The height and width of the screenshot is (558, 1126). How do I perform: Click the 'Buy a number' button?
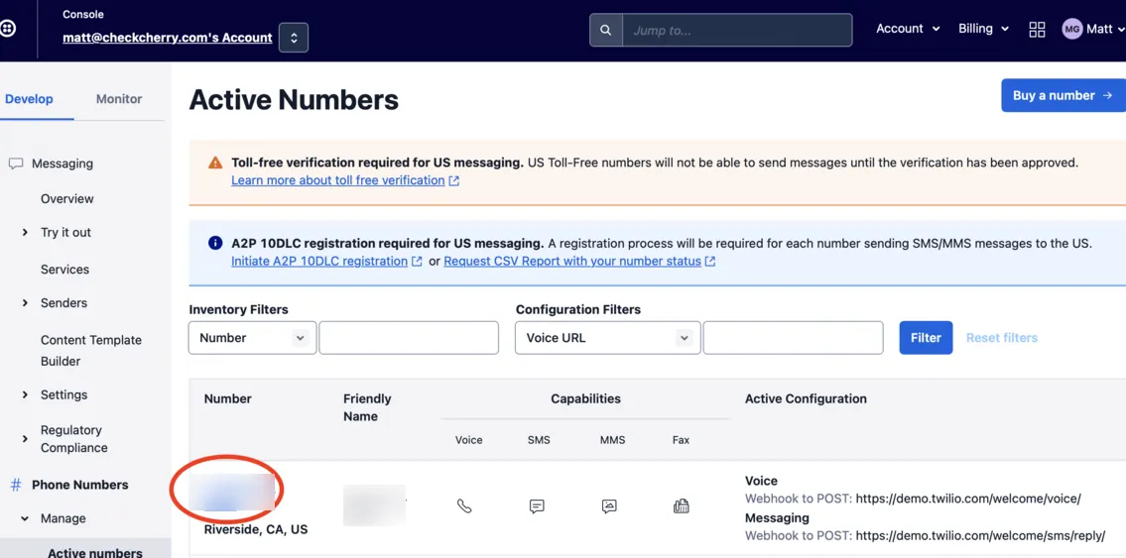(x=1063, y=95)
